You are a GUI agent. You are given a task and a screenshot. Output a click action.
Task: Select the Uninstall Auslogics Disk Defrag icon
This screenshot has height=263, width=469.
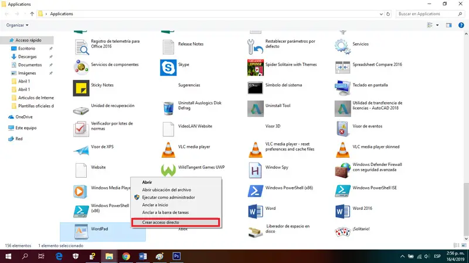(168, 109)
